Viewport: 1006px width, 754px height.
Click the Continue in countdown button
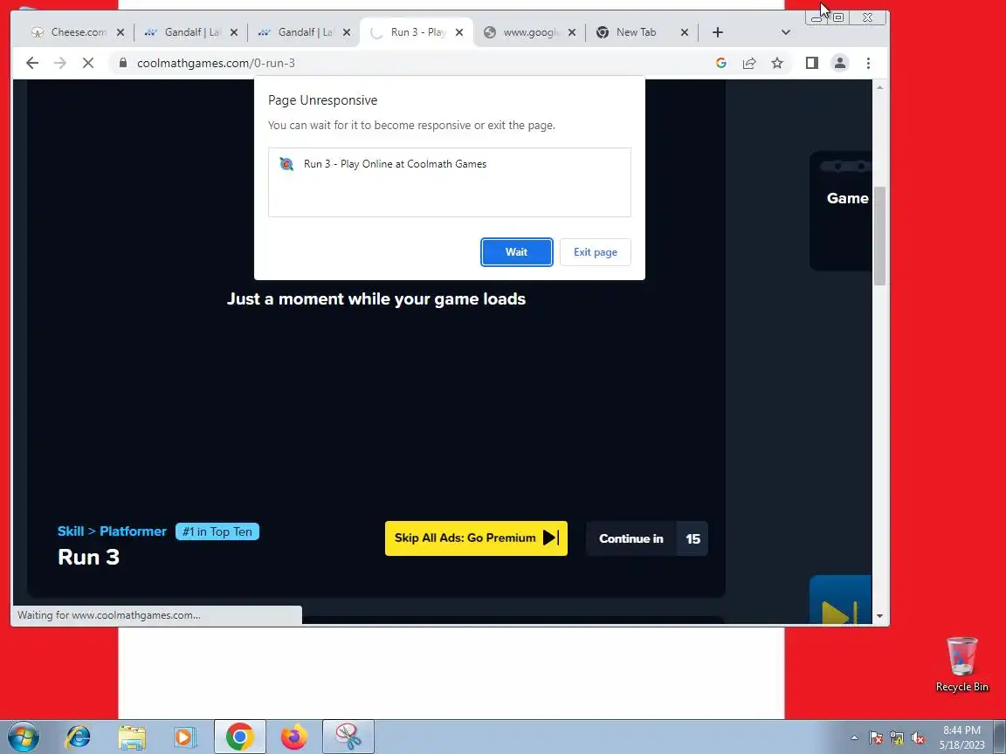647,538
